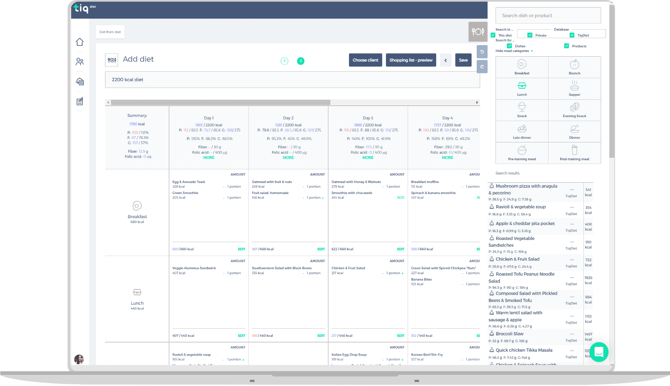The image size is (670, 386).
Task: Select the Late dinner meal category
Action: click(522, 132)
